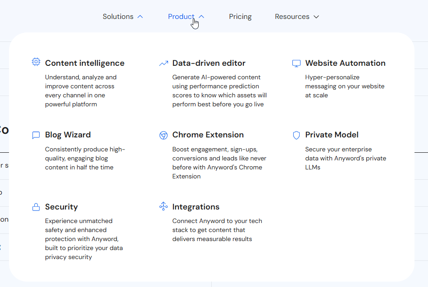
Task: Visit the Website Automation heading link
Action: click(x=345, y=63)
